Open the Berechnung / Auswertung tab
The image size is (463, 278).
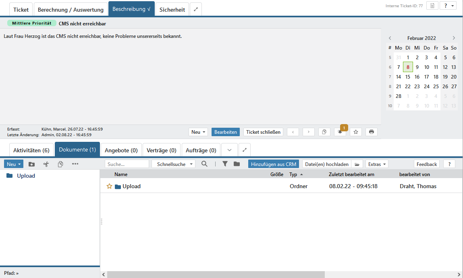[71, 9]
